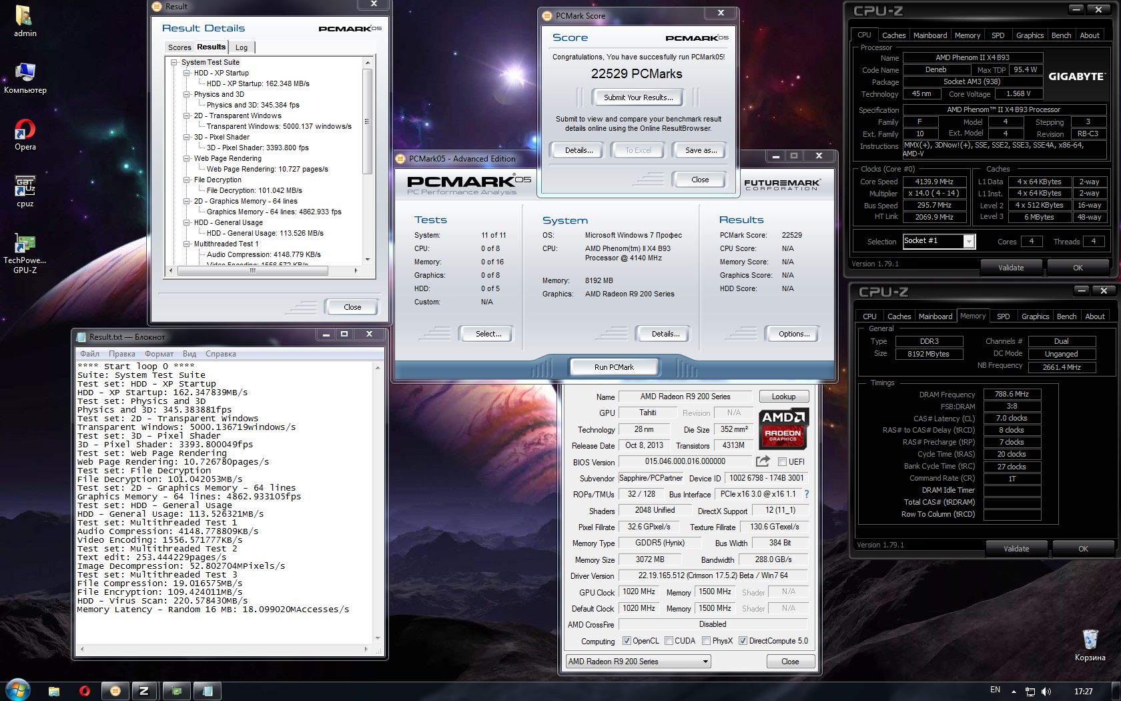
Task: Collapse the Multithreaded Test 1 node
Action: [x=187, y=244]
